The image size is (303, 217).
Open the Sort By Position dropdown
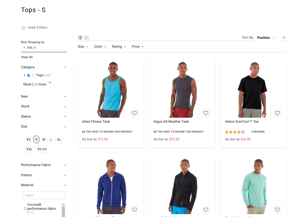pyautogui.click(x=266, y=38)
